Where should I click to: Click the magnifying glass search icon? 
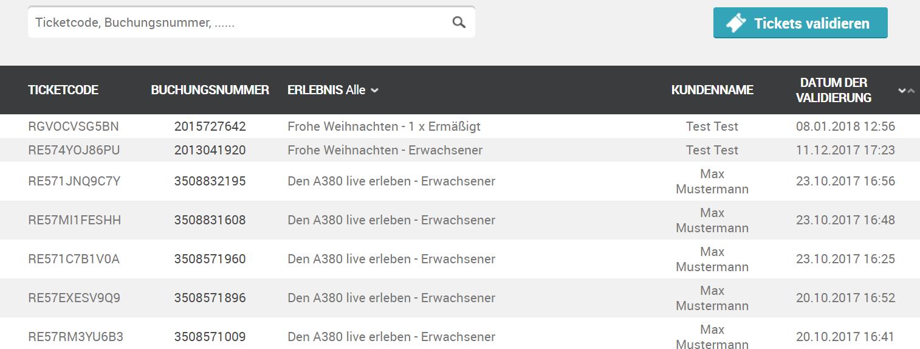[x=459, y=22]
